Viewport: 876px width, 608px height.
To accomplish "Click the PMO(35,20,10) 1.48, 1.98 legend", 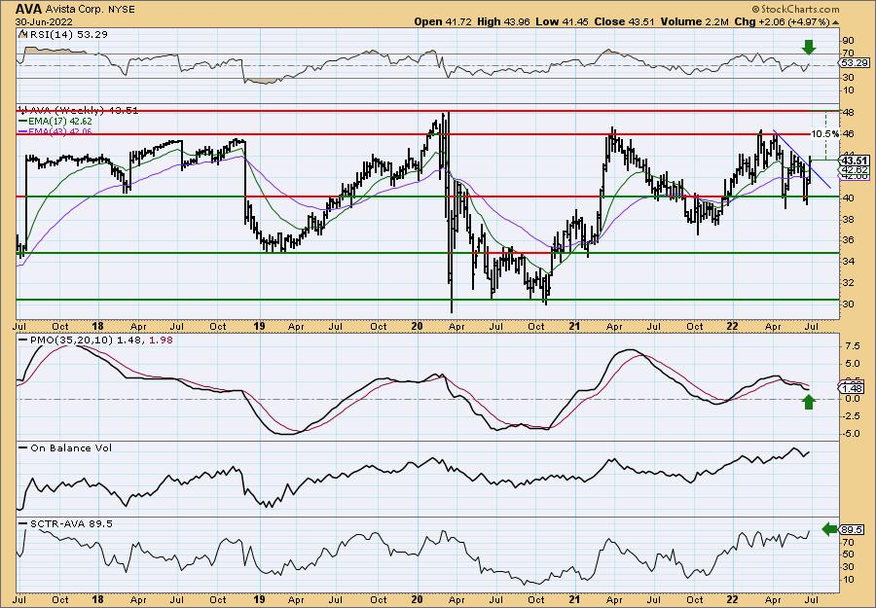I will [x=96, y=340].
